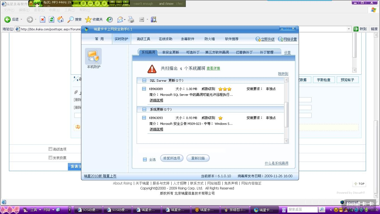This screenshot has height=214, width=380.
Task: Click the search magnifier in taskbar desktop search
Action: coord(322,210)
